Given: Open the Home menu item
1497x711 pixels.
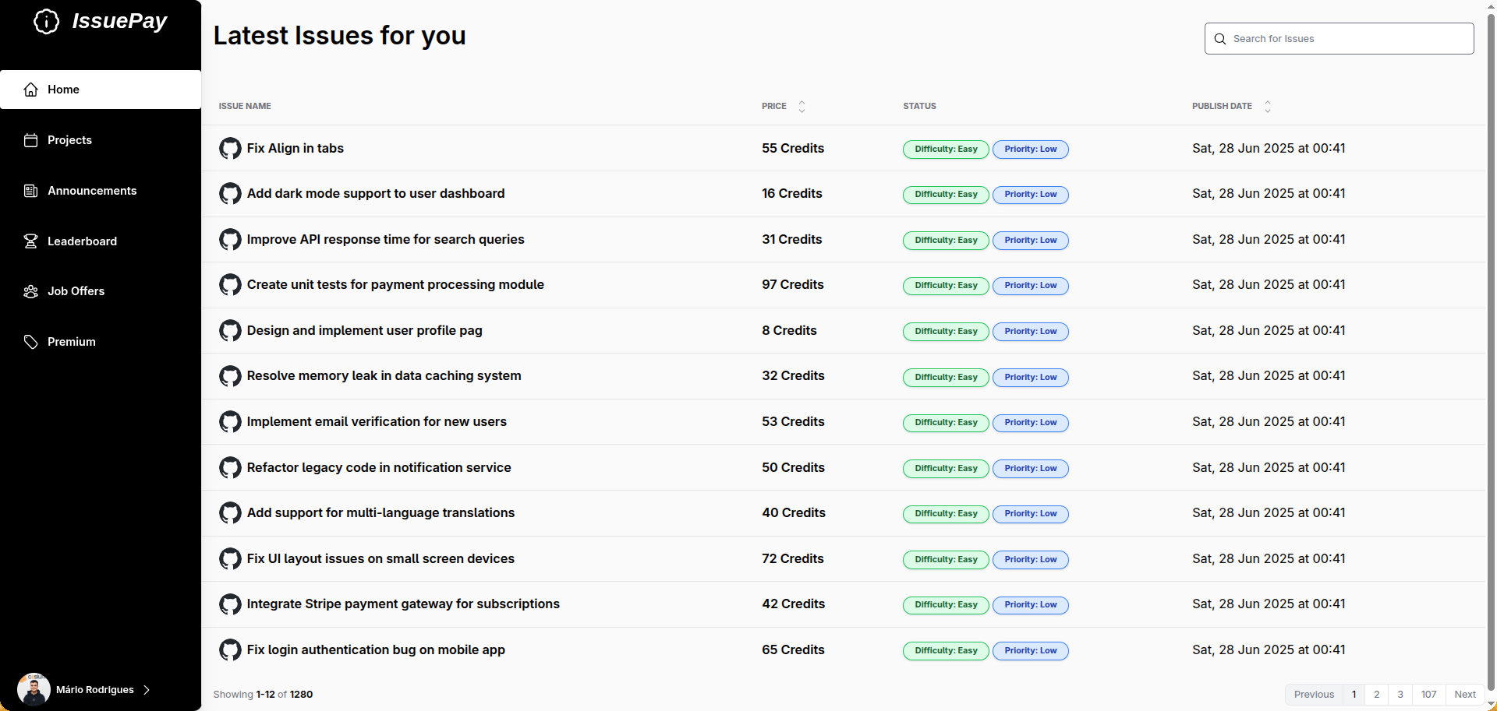Looking at the screenshot, I should coord(63,90).
